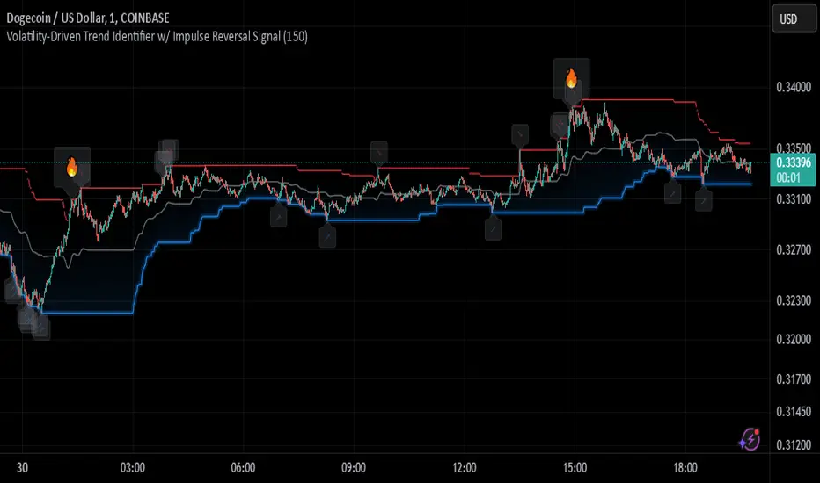The width and height of the screenshot is (820, 483).
Task: Click the 0.31200 price axis label
Action: [x=794, y=445]
